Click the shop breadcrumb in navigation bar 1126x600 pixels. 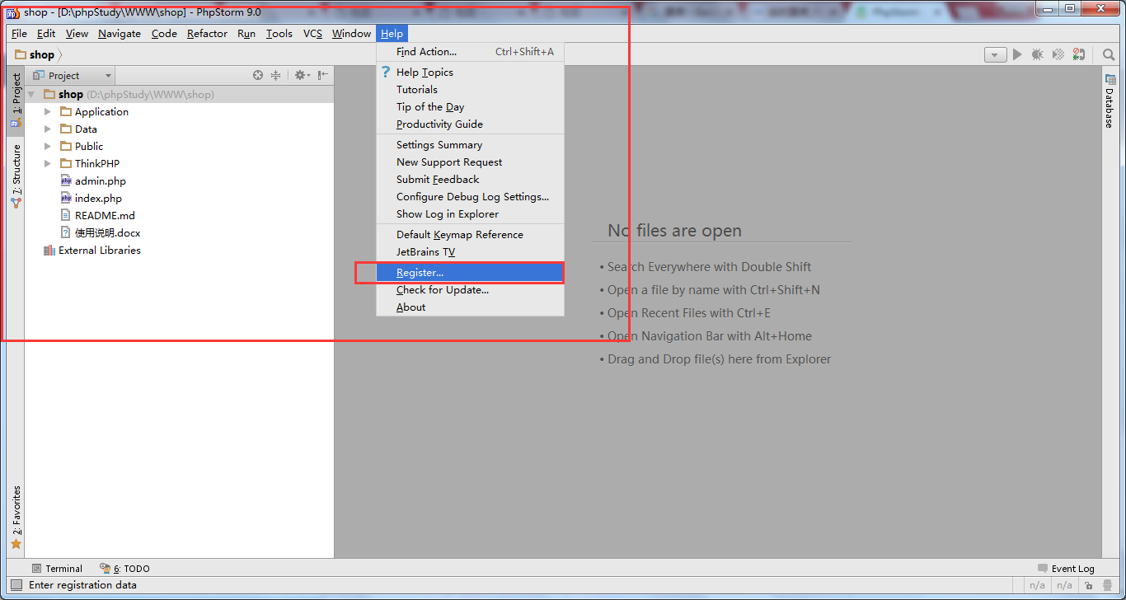click(x=35, y=54)
